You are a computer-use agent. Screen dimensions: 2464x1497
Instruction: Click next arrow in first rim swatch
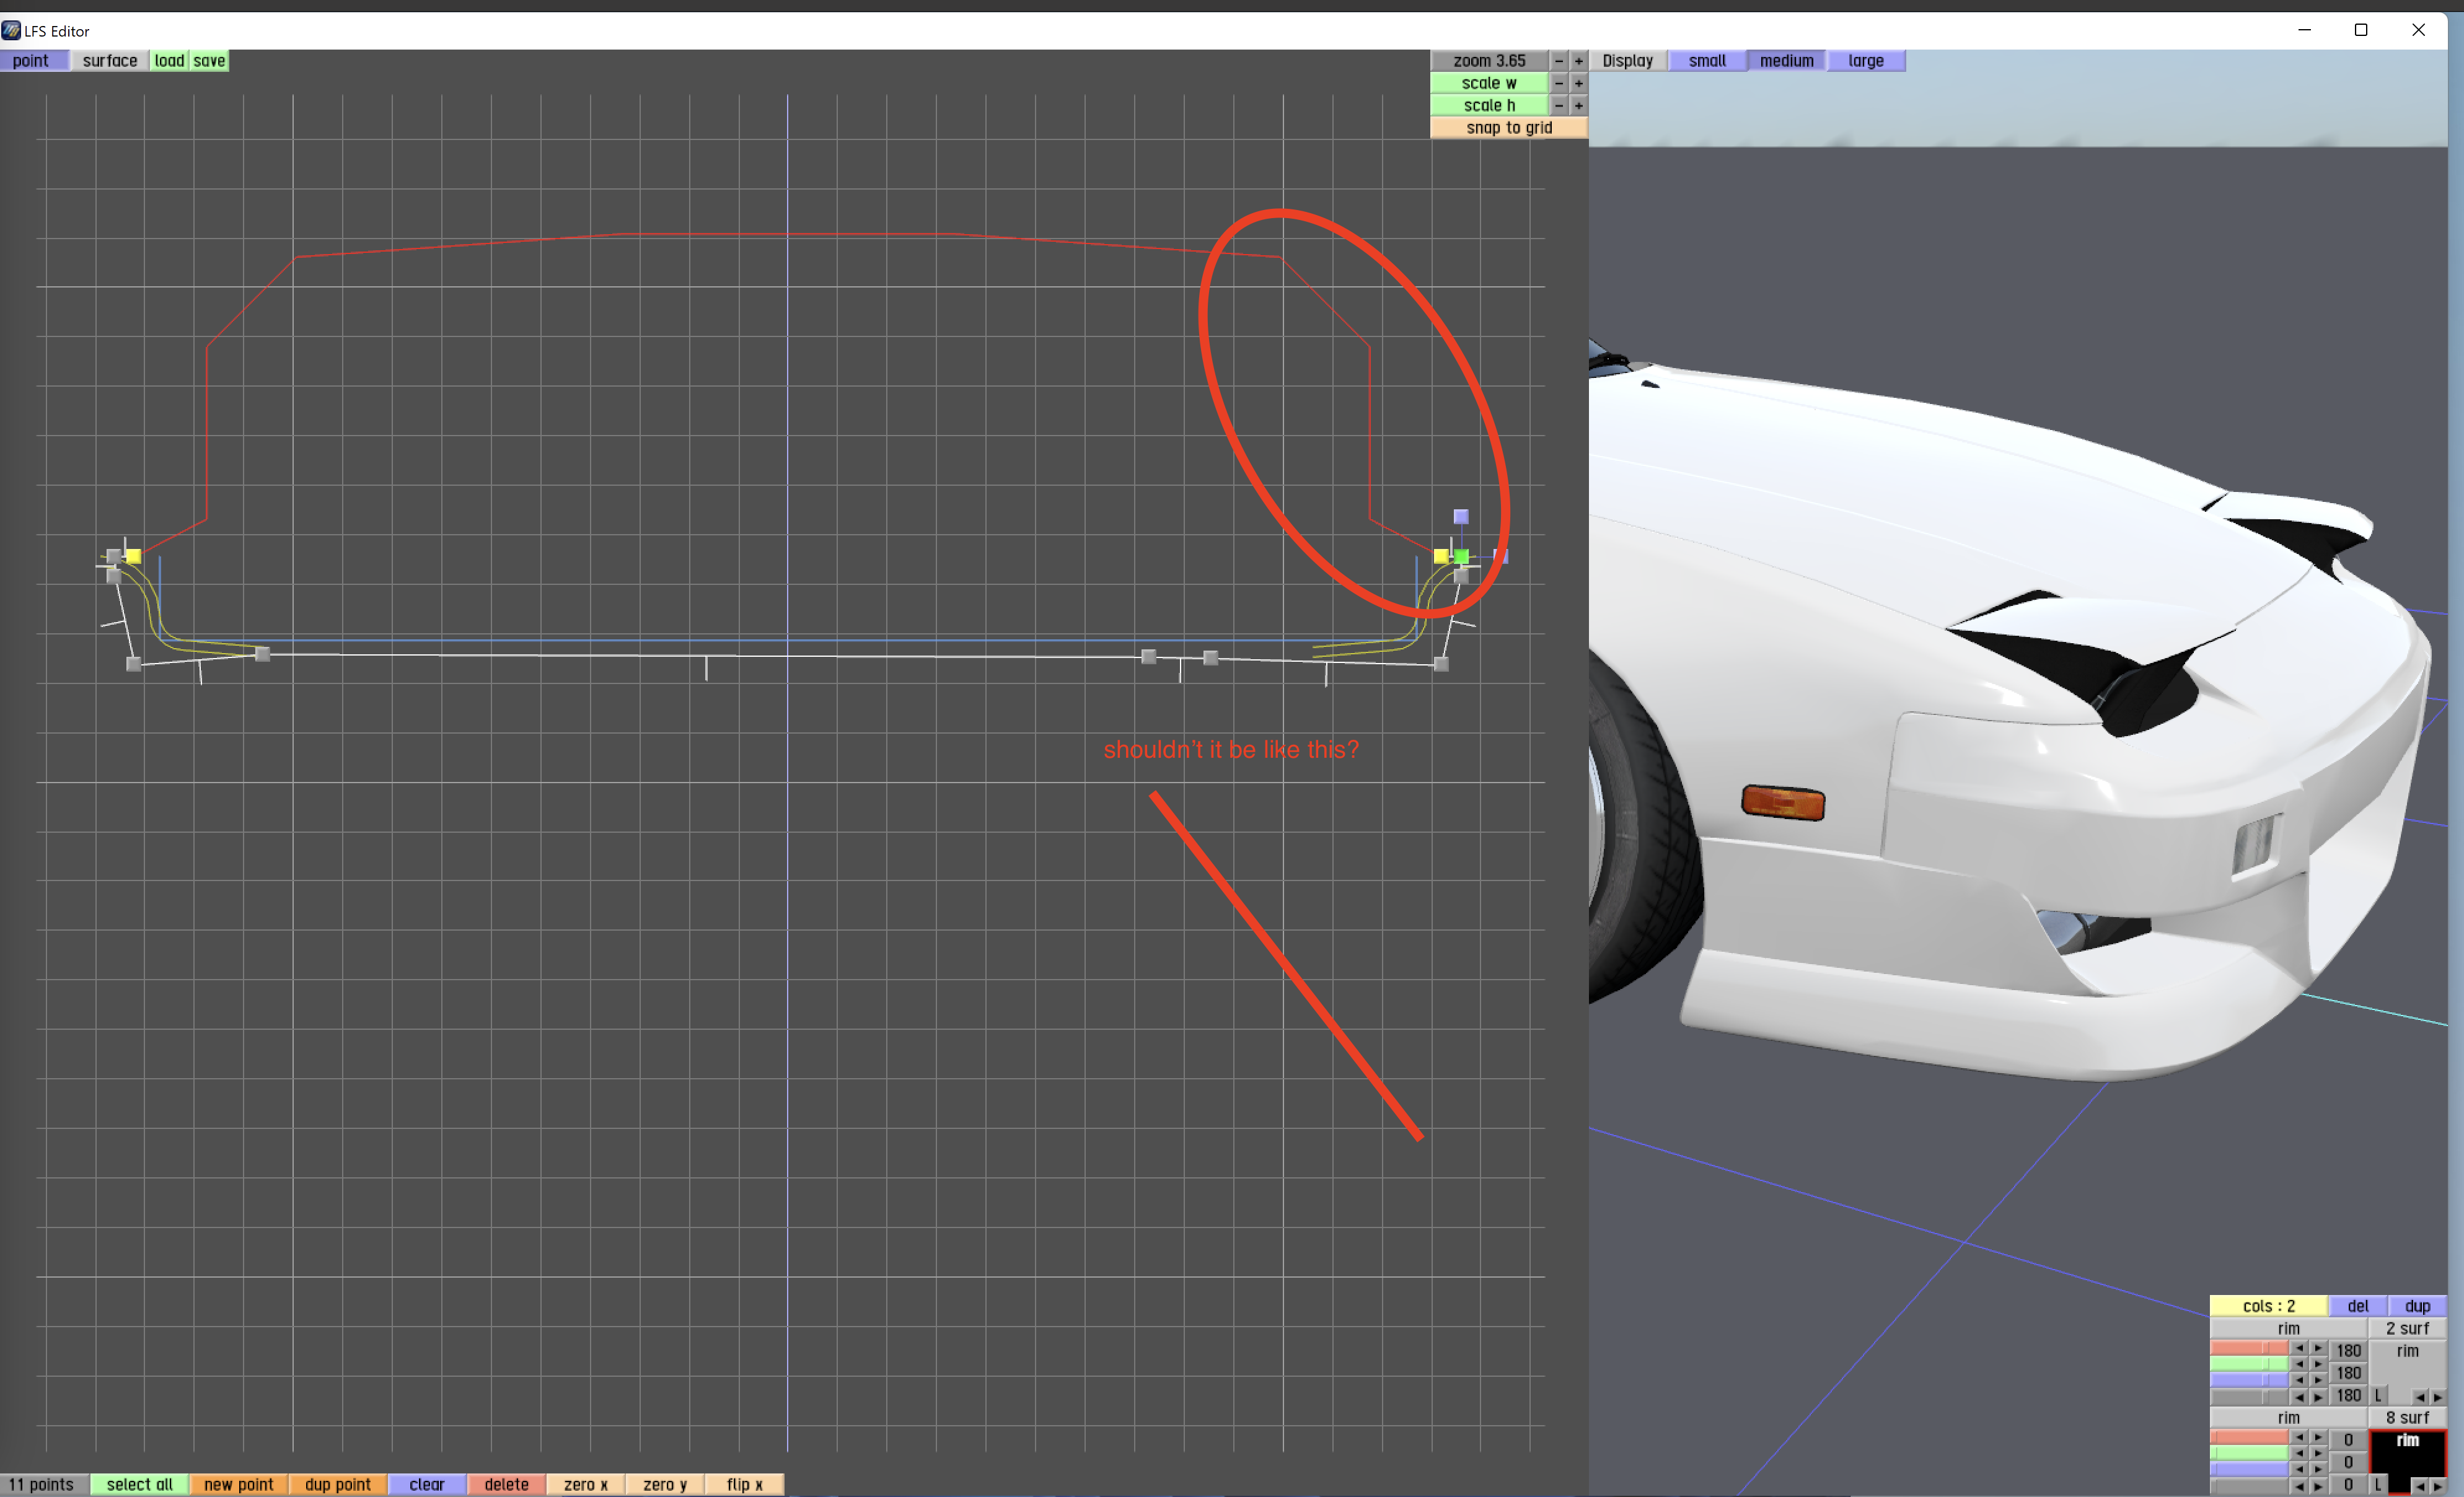2438,1397
